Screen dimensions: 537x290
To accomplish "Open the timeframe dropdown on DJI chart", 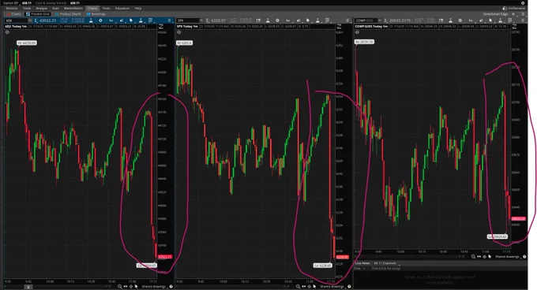I will click(x=111, y=20).
